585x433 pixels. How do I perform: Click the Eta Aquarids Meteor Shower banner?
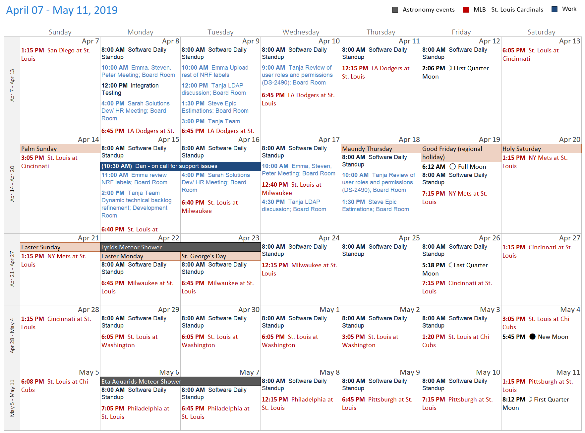click(180, 382)
